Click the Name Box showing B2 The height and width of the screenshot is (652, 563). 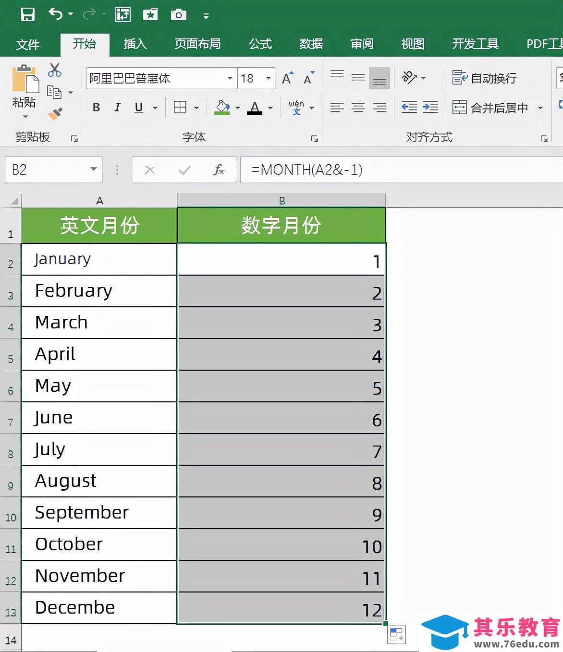53,169
